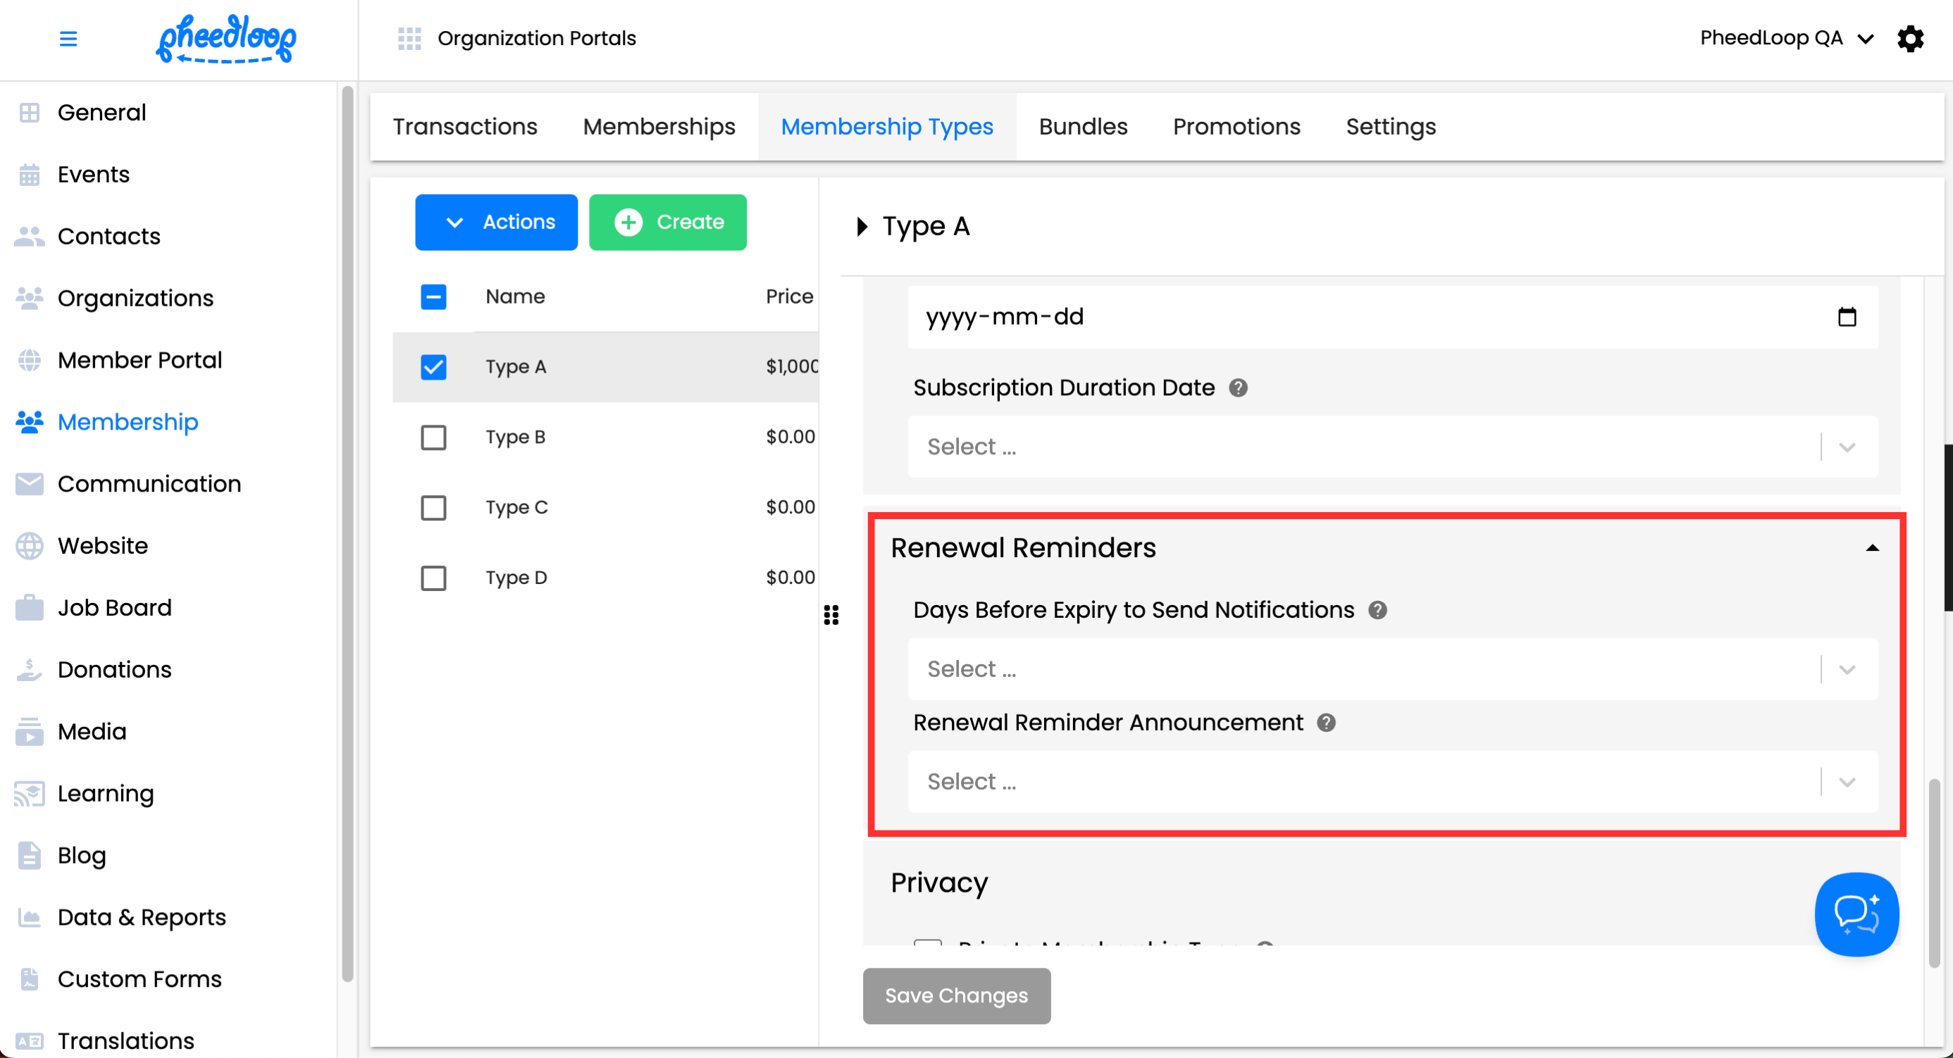The width and height of the screenshot is (1953, 1058).
Task: Open the Organization Portals grid icon
Action: 409,39
